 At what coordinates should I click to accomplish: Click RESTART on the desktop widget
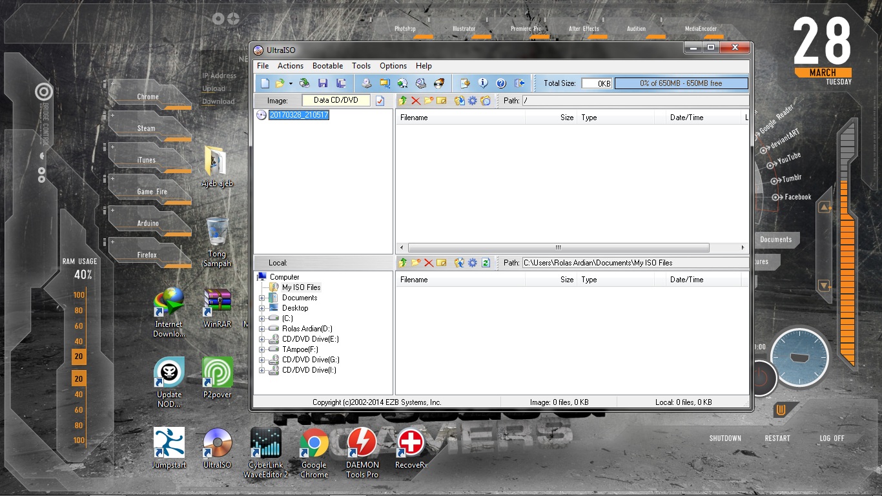pyautogui.click(x=777, y=438)
